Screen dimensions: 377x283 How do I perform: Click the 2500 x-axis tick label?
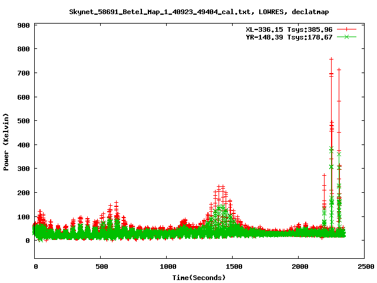pos(366,266)
